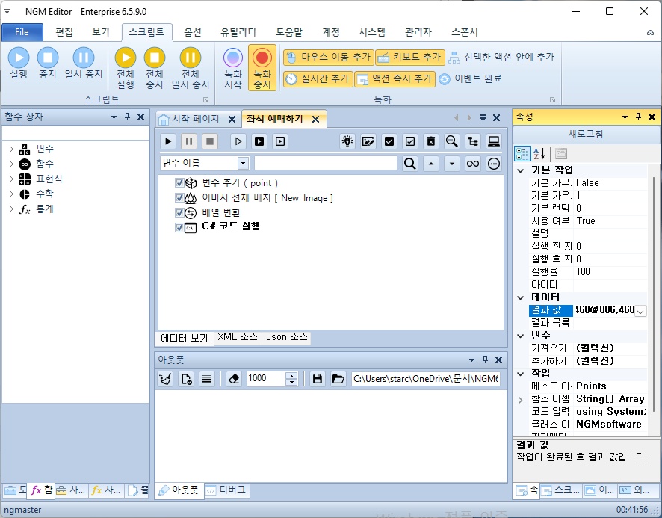The width and height of the screenshot is (662, 518).
Task: Click the broom clear icon in output panel
Action: click(x=165, y=378)
